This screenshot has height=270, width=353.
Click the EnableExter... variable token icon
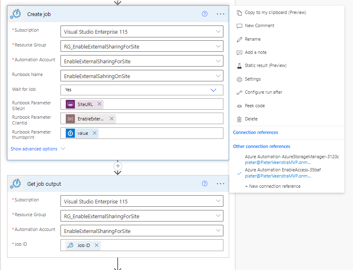click(70, 119)
